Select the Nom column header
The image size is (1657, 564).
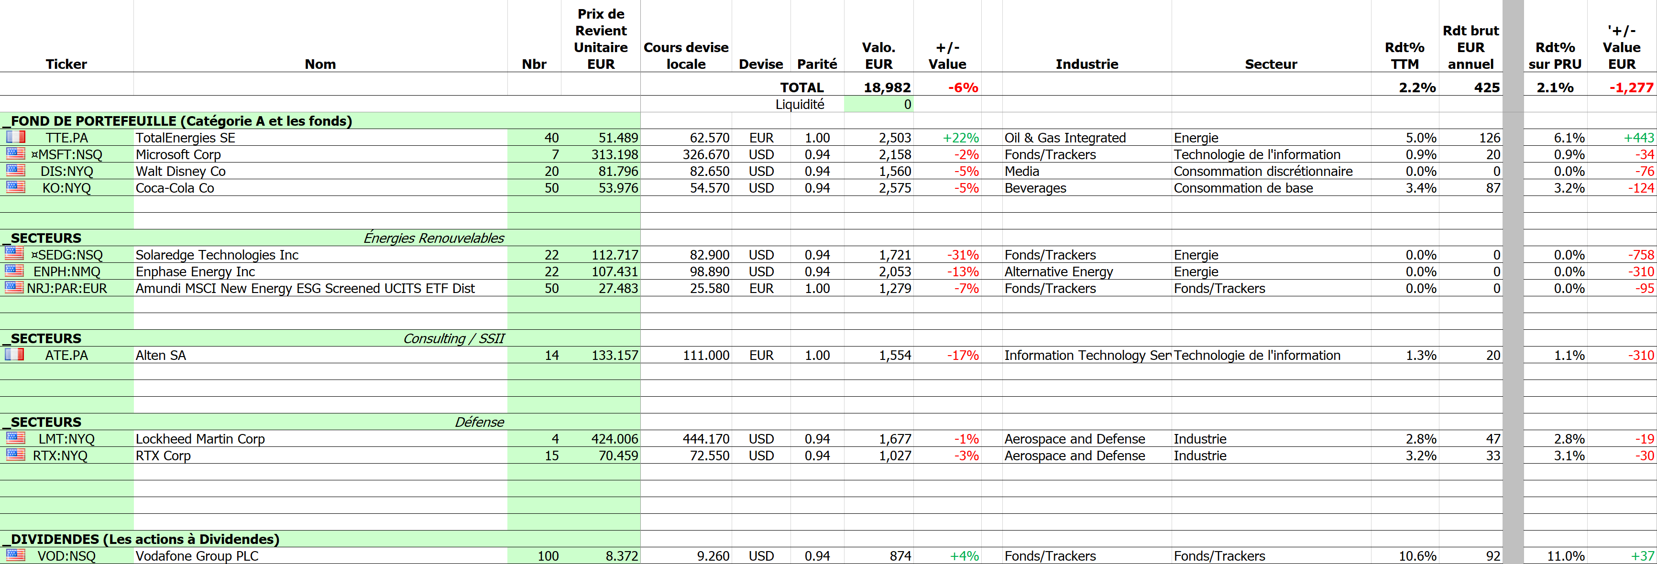(x=320, y=64)
